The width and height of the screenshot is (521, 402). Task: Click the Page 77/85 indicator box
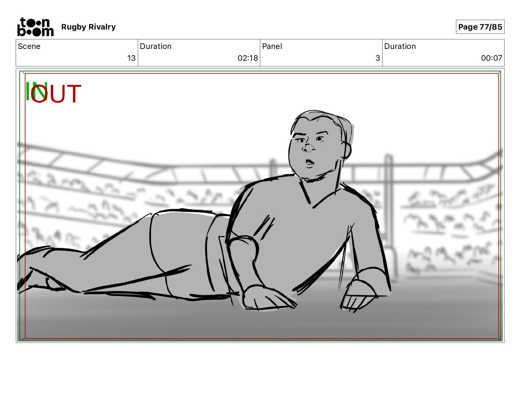tap(480, 27)
